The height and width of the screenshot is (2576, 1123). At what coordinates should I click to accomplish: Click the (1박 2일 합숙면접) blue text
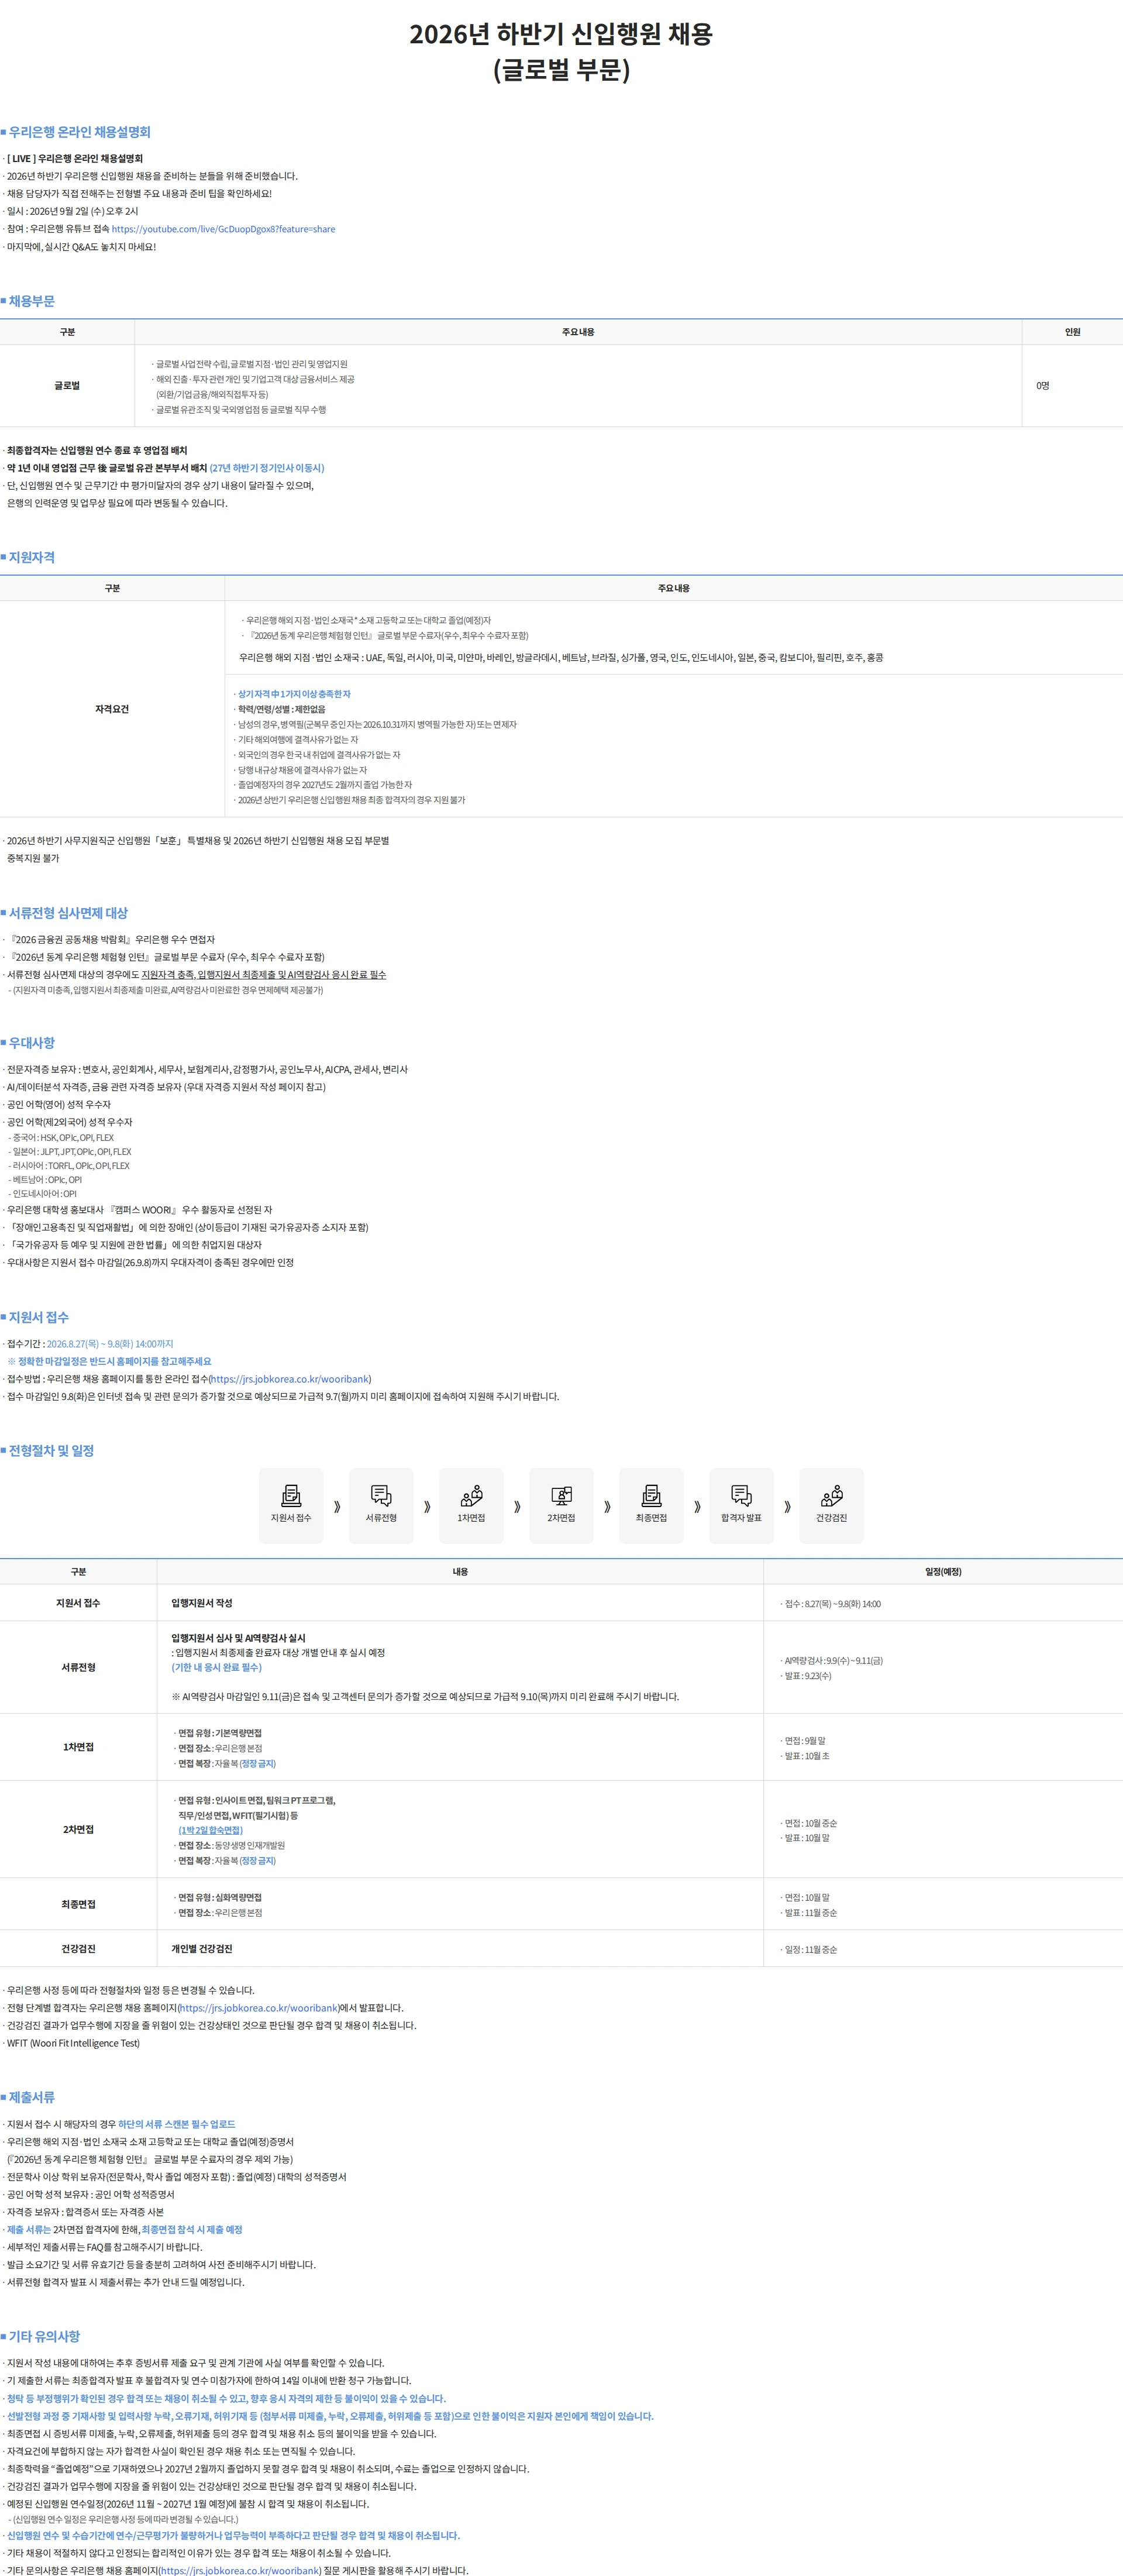pyautogui.click(x=211, y=1830)
